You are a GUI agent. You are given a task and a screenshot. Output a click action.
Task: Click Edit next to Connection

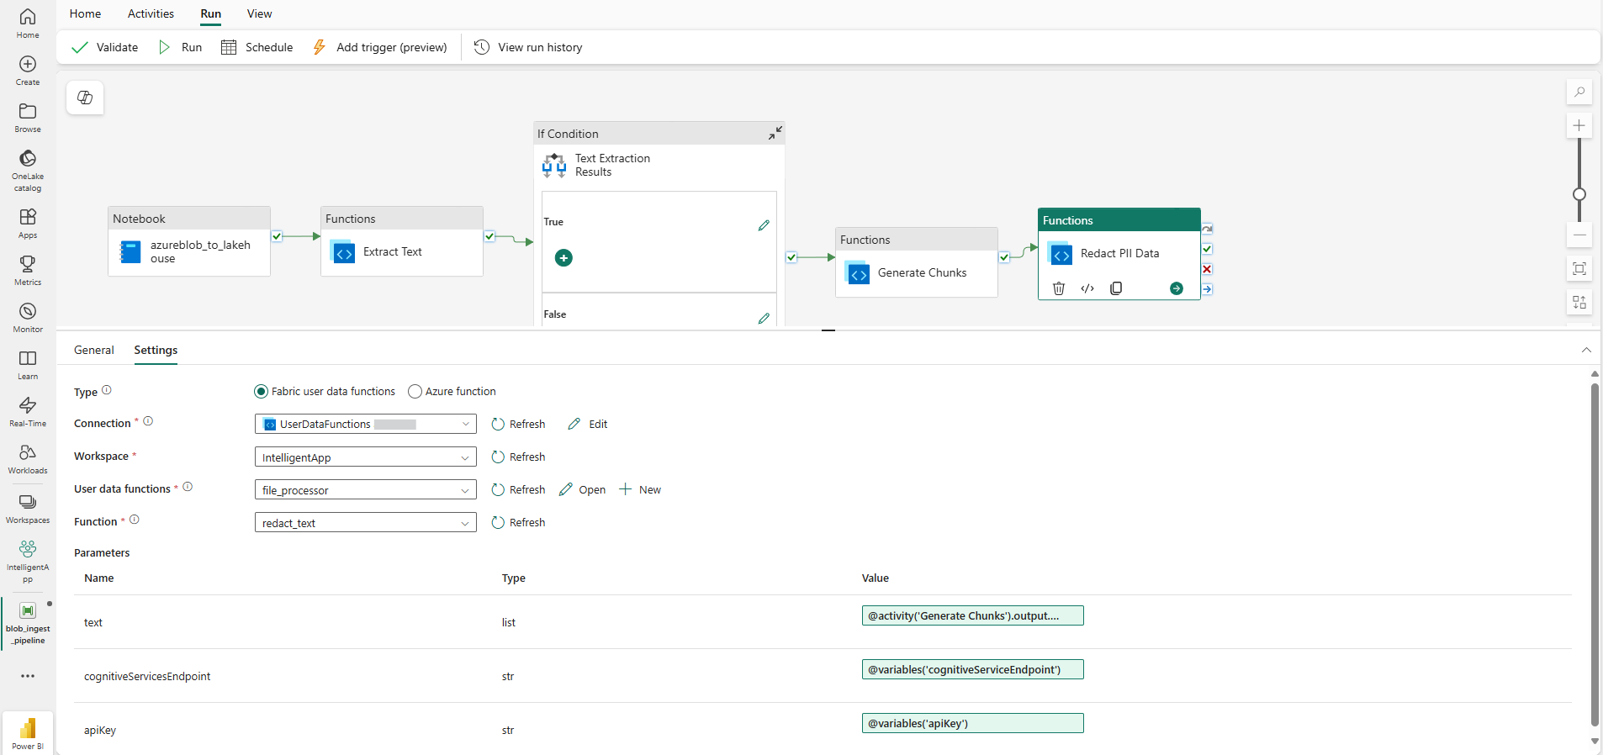click(x=588, y=425)
